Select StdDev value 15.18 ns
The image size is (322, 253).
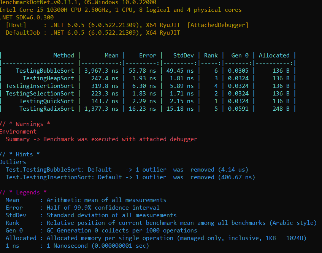(x=180, y=109)
